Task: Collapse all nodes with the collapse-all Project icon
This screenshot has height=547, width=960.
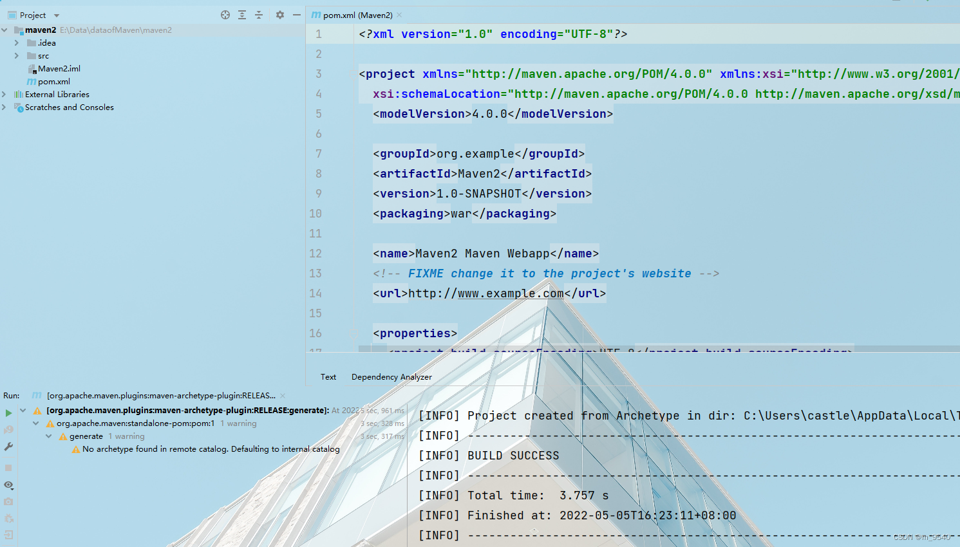Action: [260, 14]
